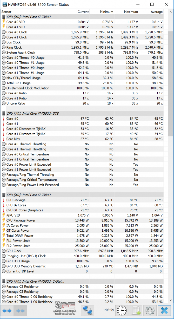
Task: Select the CPU [#0]: Intel Core i7-7500U: C-Stat... group row
Action: [x=82, y=281]
